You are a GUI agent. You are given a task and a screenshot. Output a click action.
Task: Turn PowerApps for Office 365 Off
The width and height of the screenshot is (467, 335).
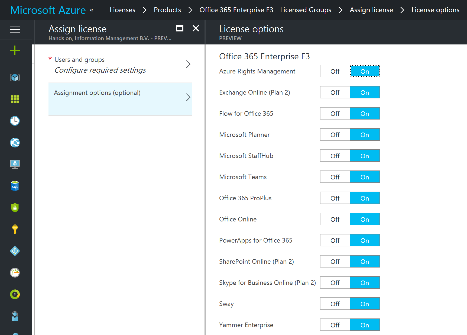tap(335, 240)
